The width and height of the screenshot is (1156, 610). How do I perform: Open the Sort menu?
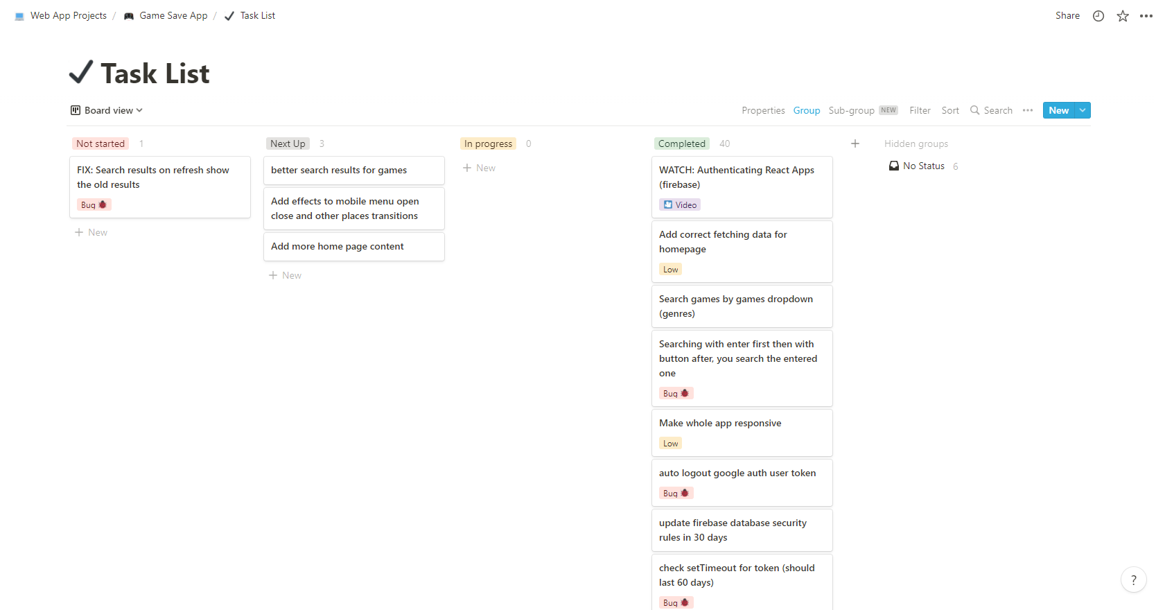click(x=950, y=110)
